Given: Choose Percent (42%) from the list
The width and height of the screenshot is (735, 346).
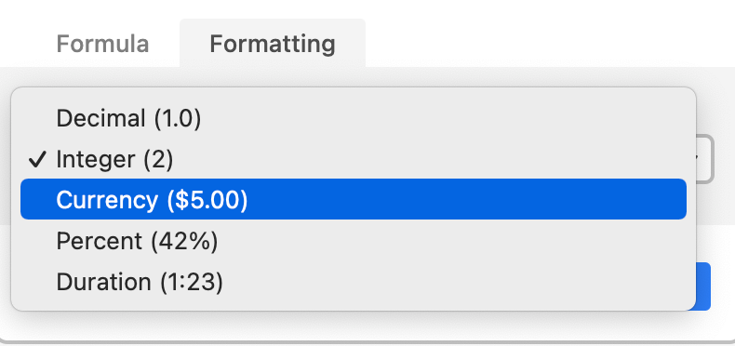Looking at the screenshot, I should 354,241.
